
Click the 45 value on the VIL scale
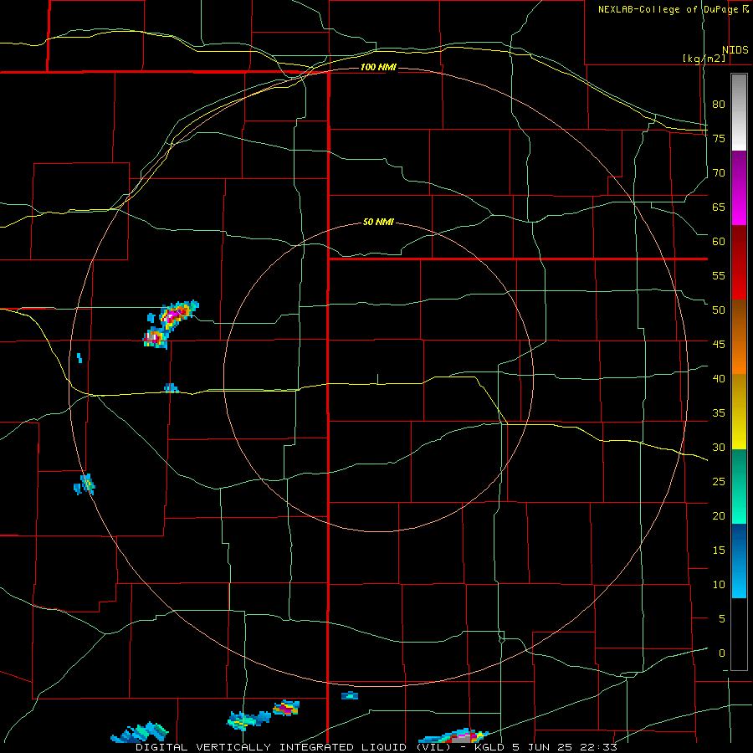719,345
